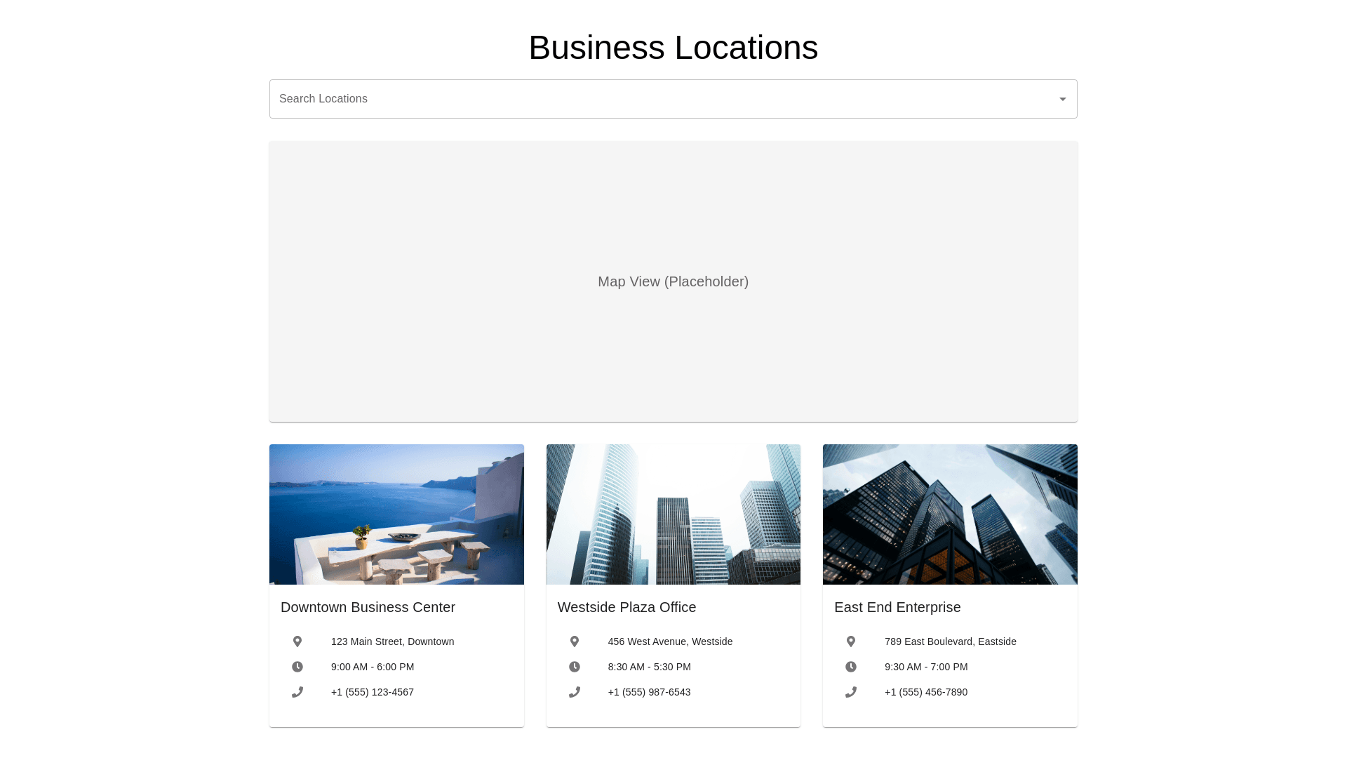Click the Map View placeholder area
This screenshot has height=758, width=1347.
(x=673, y=281)
